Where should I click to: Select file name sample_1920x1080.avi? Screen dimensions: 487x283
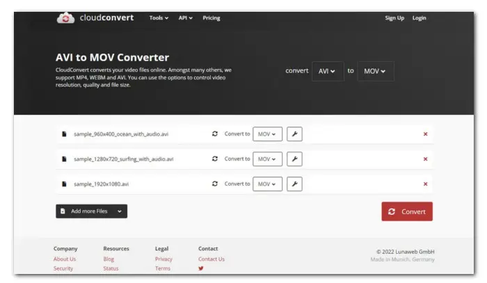102,184
